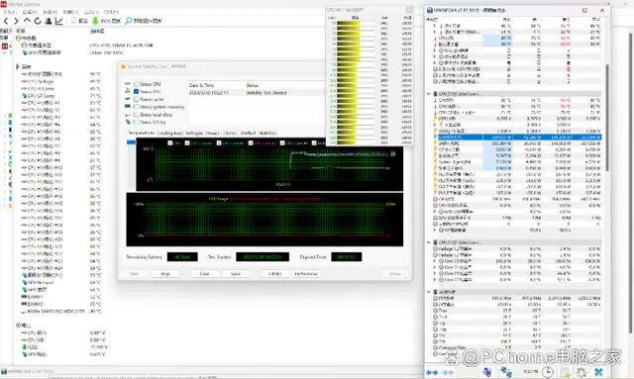Viewport: 634px width, 379px height.
Task: Switch to the Voltages tab
Action: 194,133
